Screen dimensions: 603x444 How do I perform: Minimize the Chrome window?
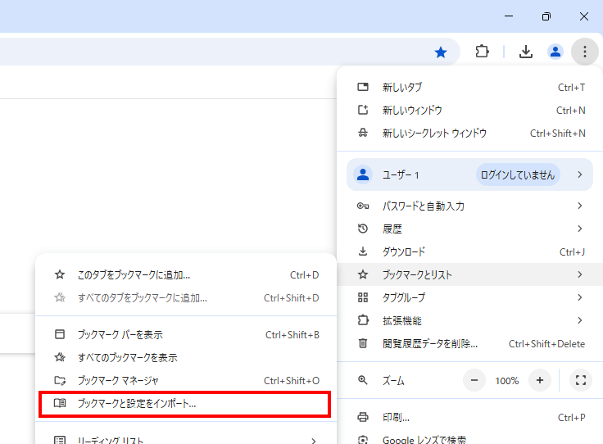click(509, 16)
